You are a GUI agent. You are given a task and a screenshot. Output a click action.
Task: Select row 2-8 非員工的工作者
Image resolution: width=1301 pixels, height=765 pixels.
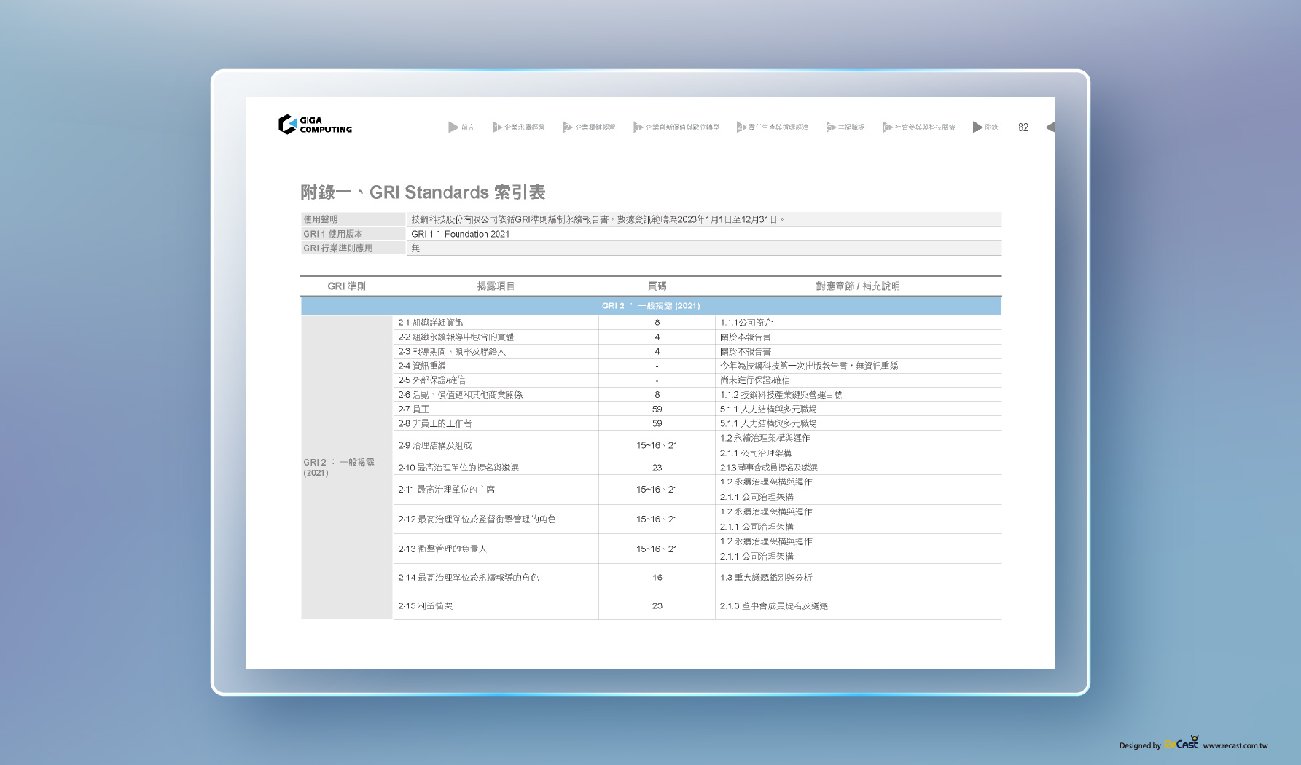tap(698, 423)
